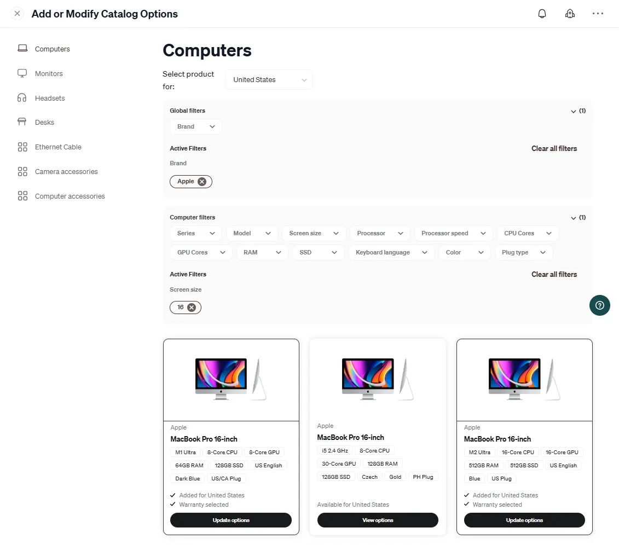Viewport: 619px width, 545px height.
Task: Open Ethernet Cable category
Action: tap(58, 147)
